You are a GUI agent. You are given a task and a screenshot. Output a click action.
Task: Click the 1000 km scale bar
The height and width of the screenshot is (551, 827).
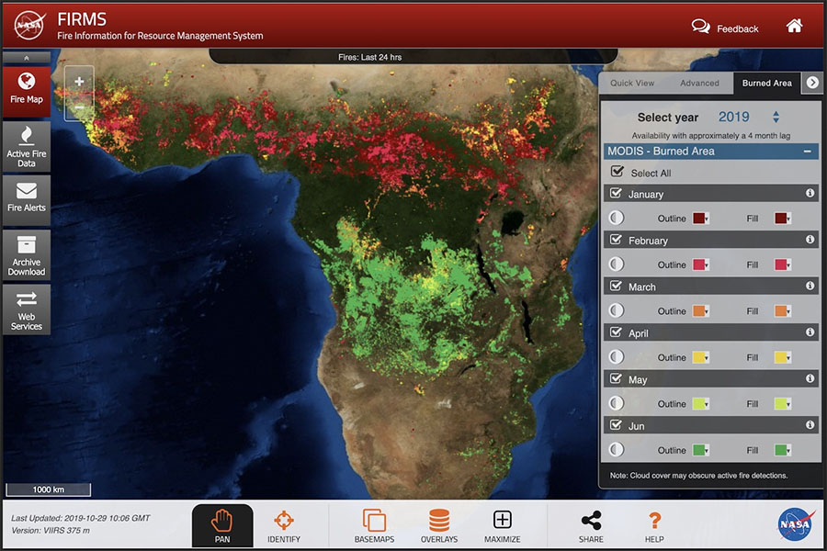[48, 489]
